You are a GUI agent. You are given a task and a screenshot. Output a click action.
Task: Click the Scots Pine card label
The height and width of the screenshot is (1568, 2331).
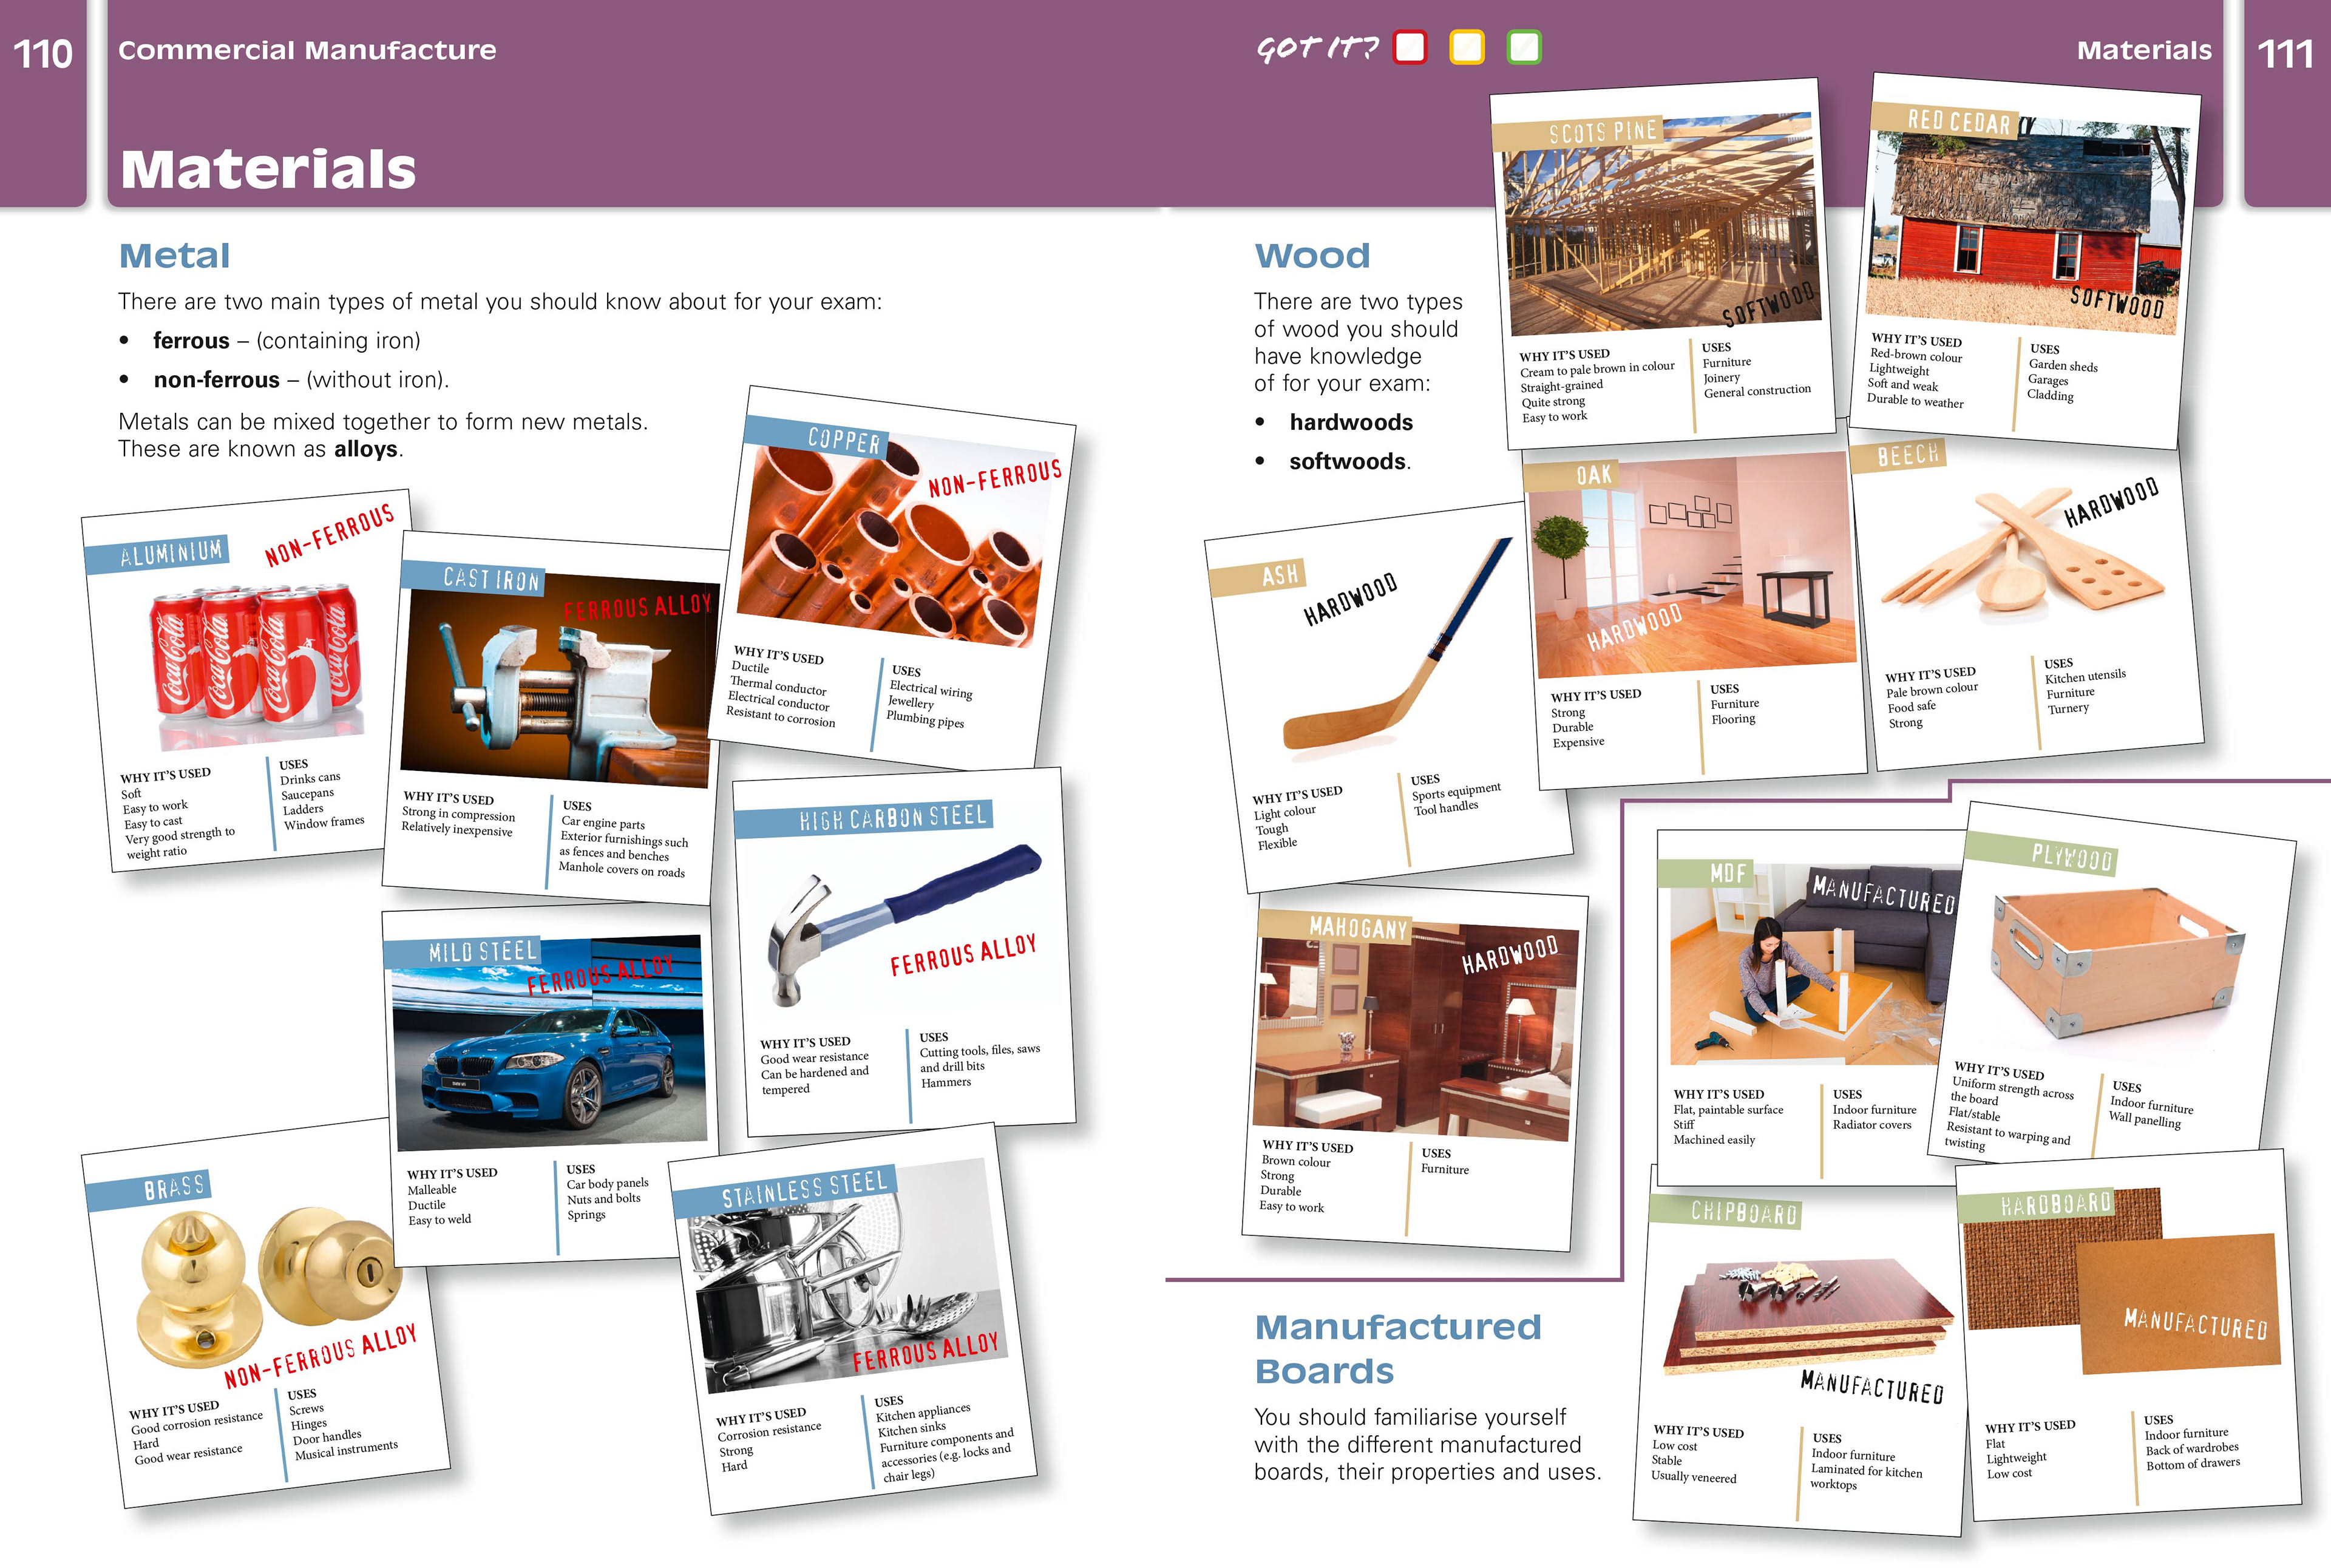(1602, 131)
